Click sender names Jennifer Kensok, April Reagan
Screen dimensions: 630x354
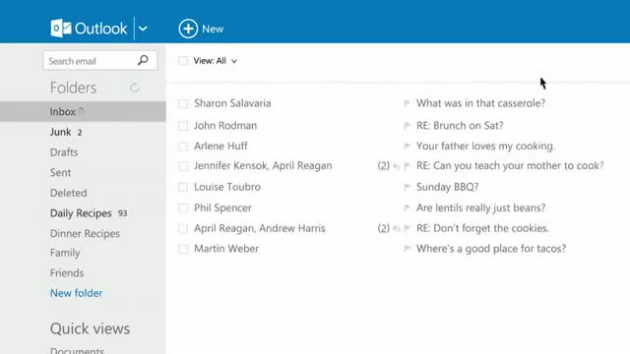(x=263, y=165)
